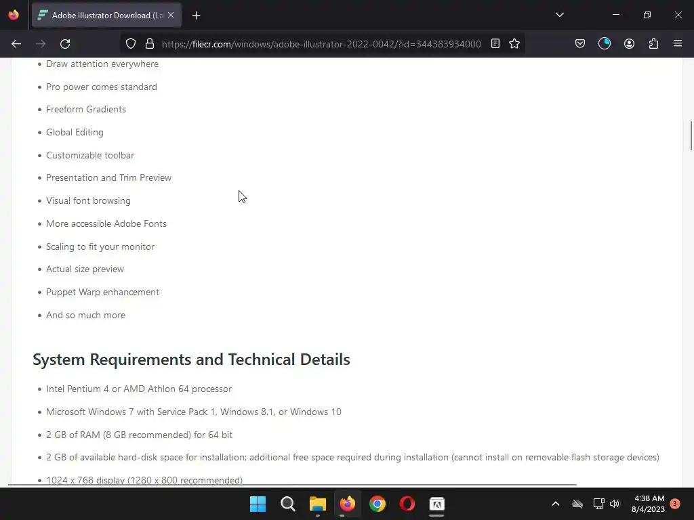694x520 pixels.
Task: Show hidden system tray icons chevron
Action: pyautogui.click(x=556, y=504)
